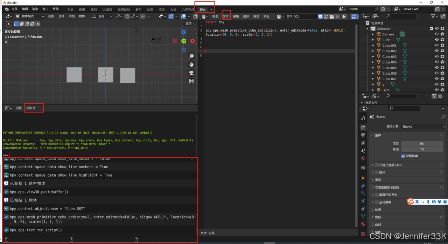448x244 pixels.
Task: Open the Modifiers wrench properties tab
Action: (363, 185)
